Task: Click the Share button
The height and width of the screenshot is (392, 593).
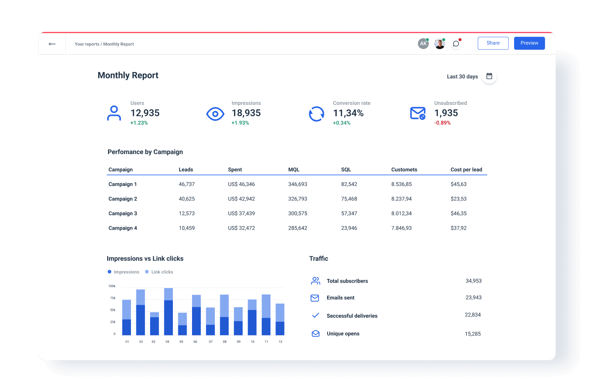Action: tap(493, 43)
